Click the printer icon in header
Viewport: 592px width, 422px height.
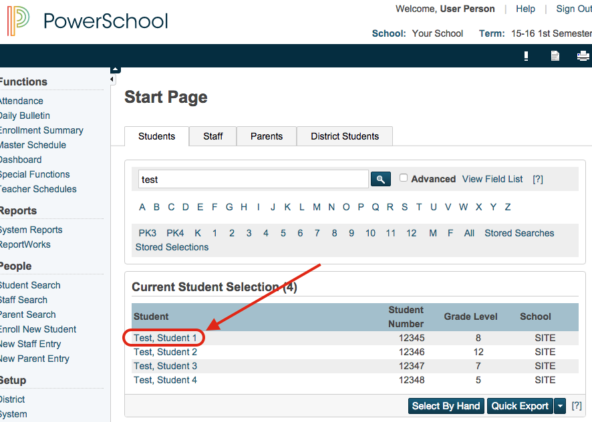(583, 56)
